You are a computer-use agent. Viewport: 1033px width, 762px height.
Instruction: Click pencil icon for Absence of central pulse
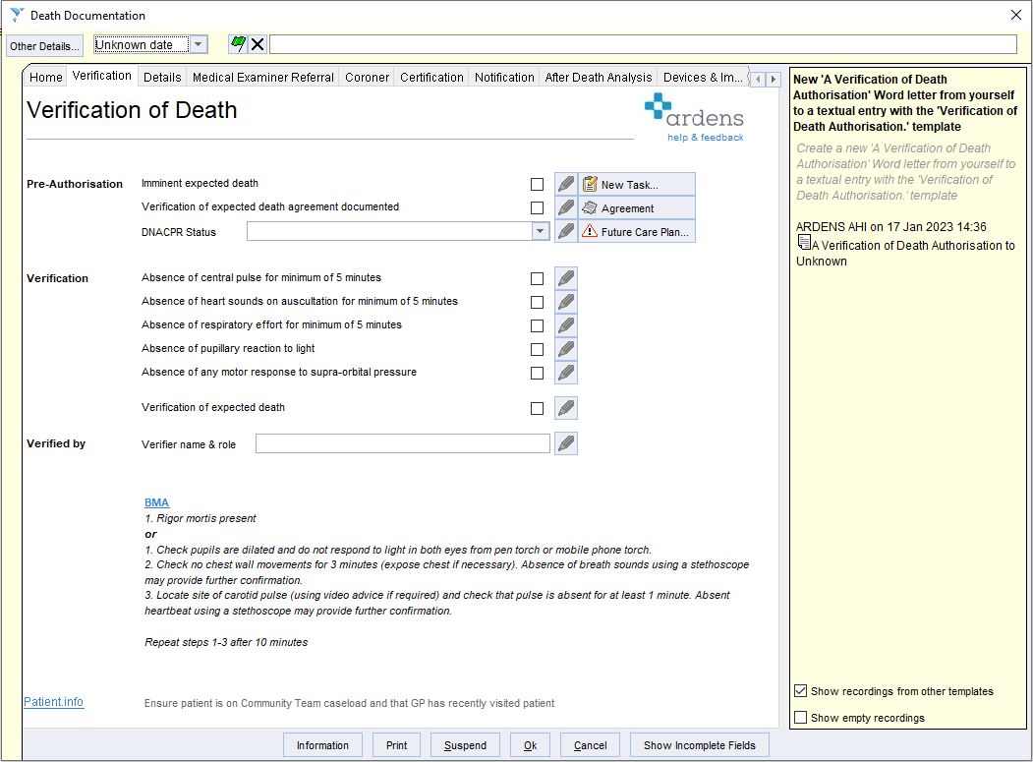tap(566, 278)
